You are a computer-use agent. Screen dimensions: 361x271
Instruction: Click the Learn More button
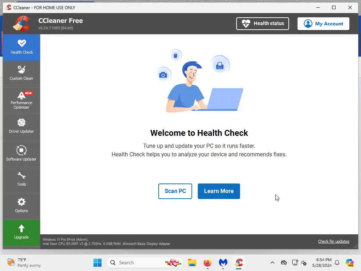[x=219, y=191]
